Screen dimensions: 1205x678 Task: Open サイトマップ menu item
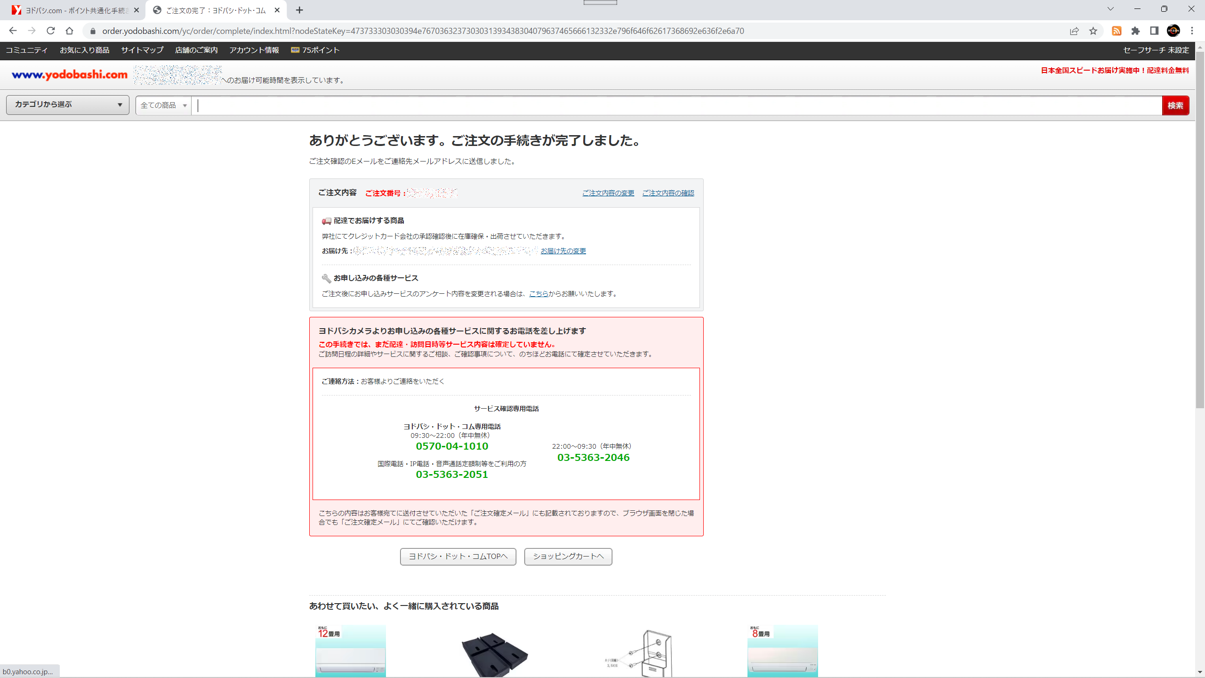(x=142, y=50)
